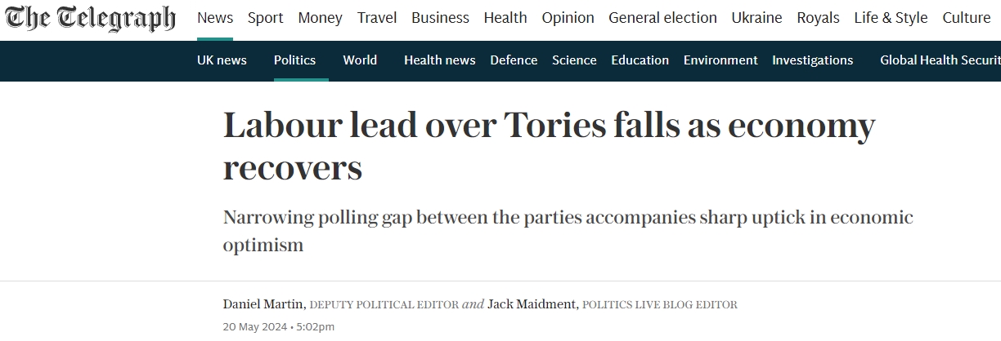Switch to World subsection
1001x341 pixels.
pos(360,60)
